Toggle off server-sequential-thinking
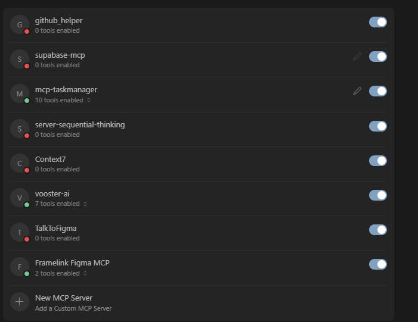Screen dimensions: 418x322 378,126
